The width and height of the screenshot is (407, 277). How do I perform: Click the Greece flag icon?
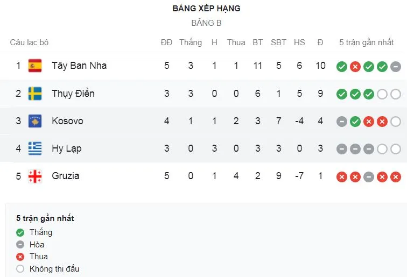35,148
